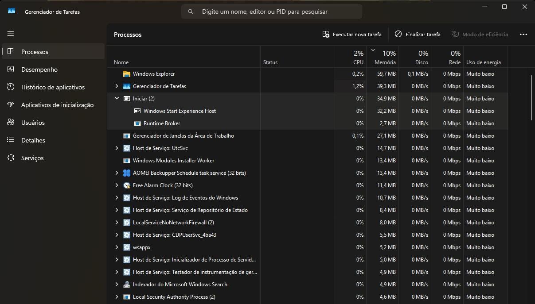Sort by the CPU column header
Screen dimensions: 535x304
point(350,57)
